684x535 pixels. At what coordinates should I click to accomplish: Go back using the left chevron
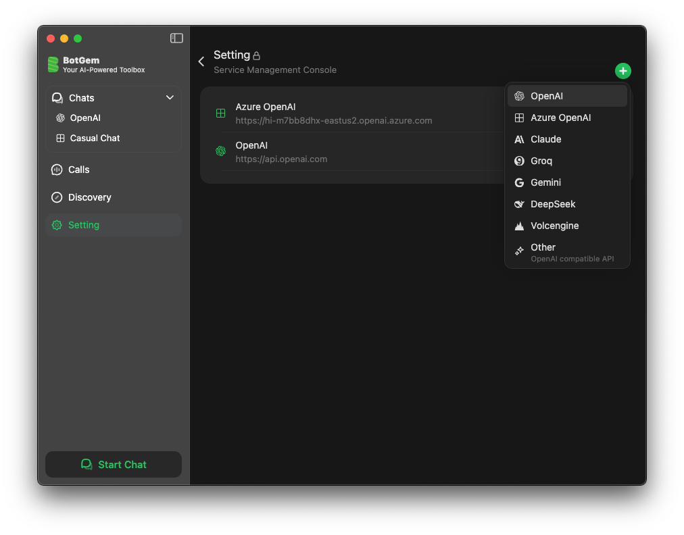click(201, 62)
